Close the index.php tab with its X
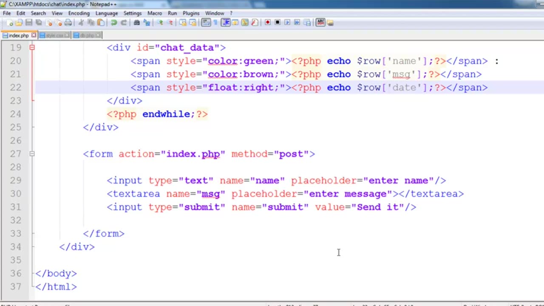 tap(34, 35)
